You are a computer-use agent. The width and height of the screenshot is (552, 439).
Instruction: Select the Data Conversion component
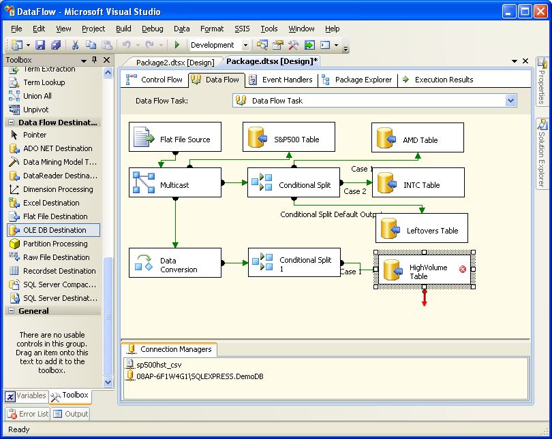pos(175,263)
